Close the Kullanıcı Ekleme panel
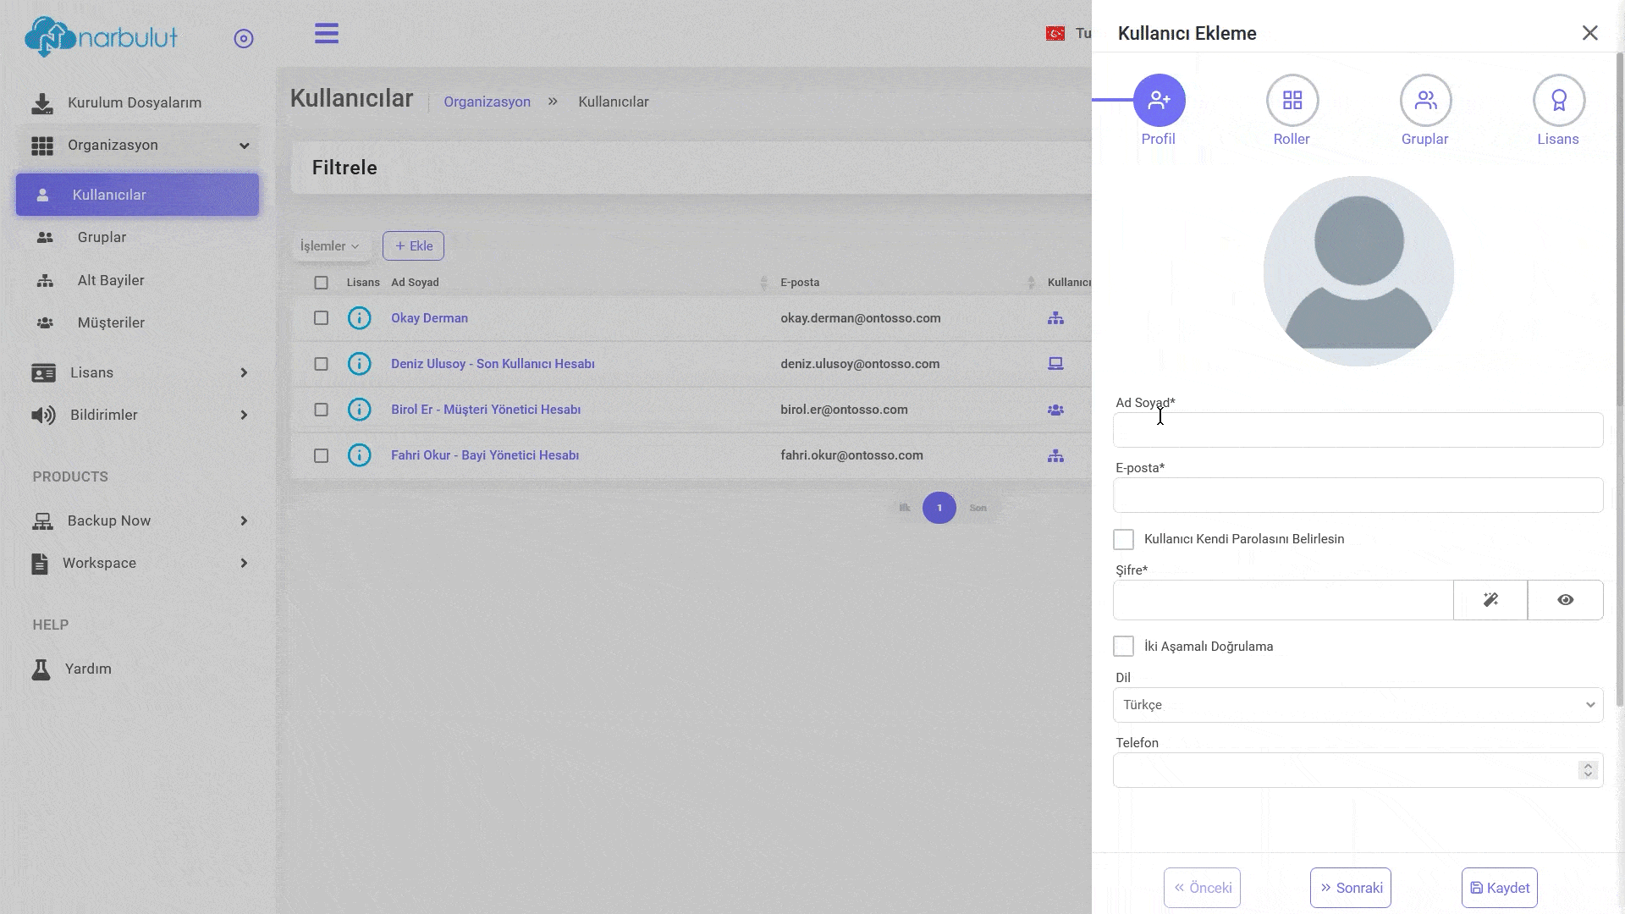The image size is (1625, 914). (x=1590, y=33)
